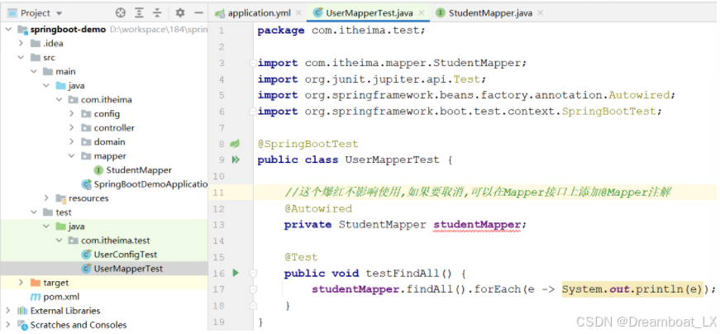Viewport: 720px width, 334px height.
Task: Click the Locate/Select Opened File target icon
Action: tap(121, 13)
